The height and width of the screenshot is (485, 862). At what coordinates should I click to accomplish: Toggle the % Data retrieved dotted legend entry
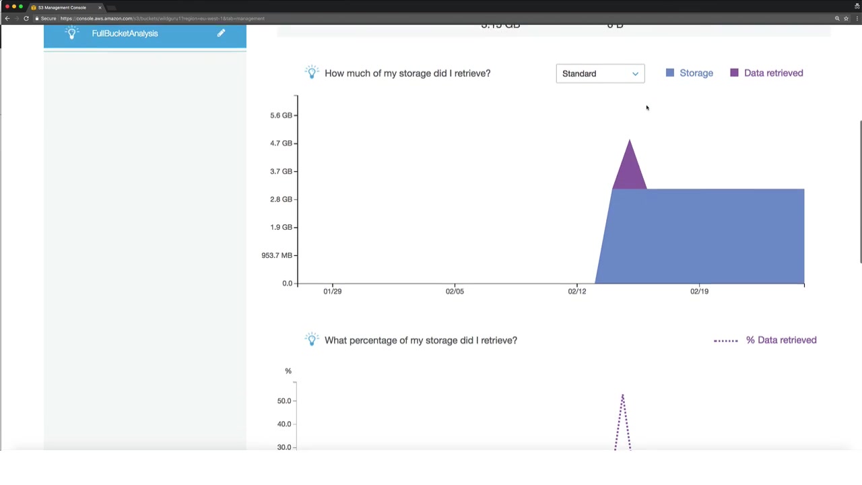click(765, 340)
